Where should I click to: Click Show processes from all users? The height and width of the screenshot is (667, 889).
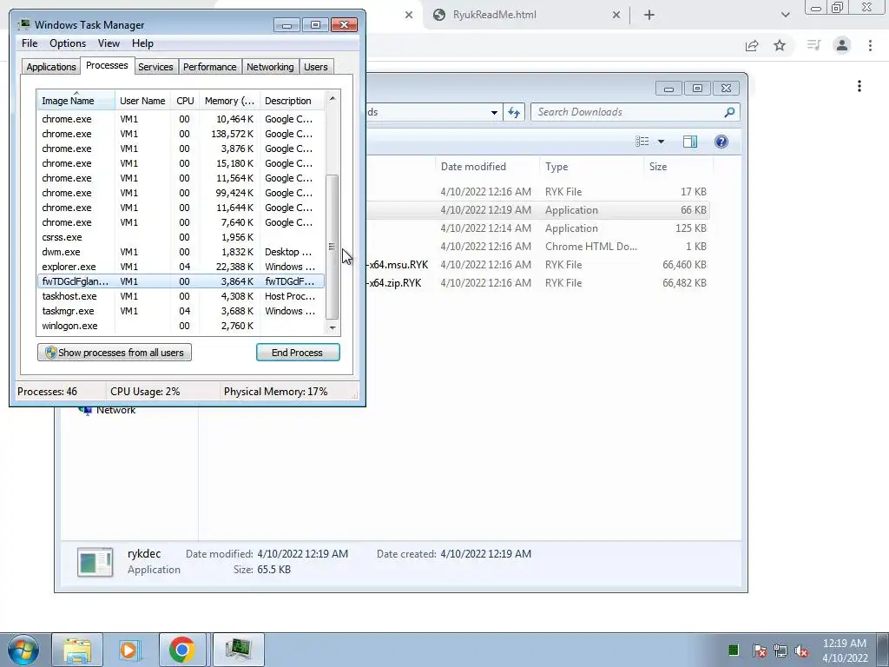(115, 353)
